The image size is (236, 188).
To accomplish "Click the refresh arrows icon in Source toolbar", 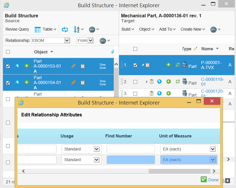I will tap(65, 29).
